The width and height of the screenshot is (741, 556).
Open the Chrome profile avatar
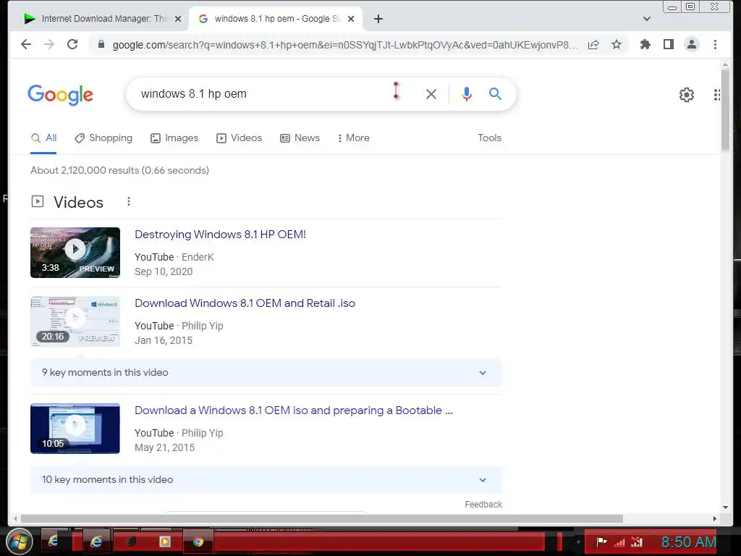[x=691, y=44]
